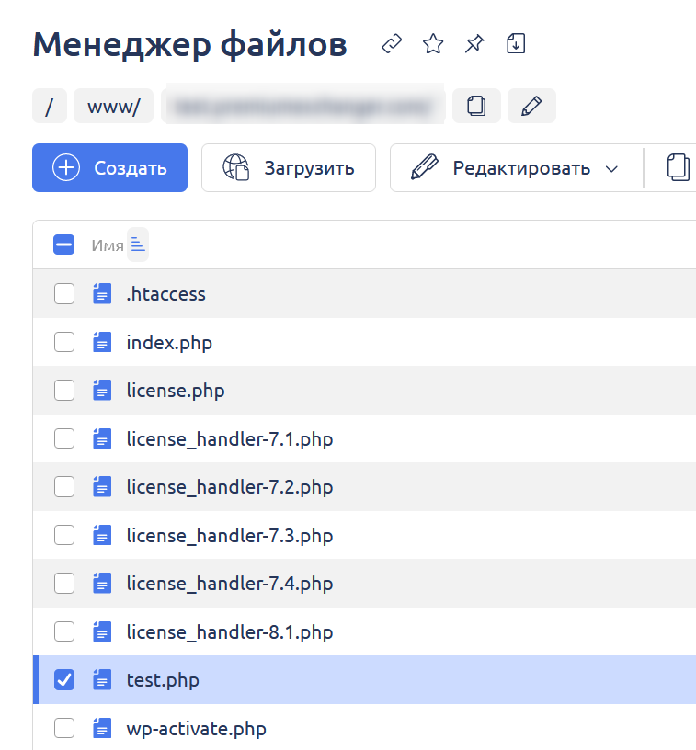Copy path using the breadcrumb copy icon
696x750 pixels.
click(x=476, y=106)
